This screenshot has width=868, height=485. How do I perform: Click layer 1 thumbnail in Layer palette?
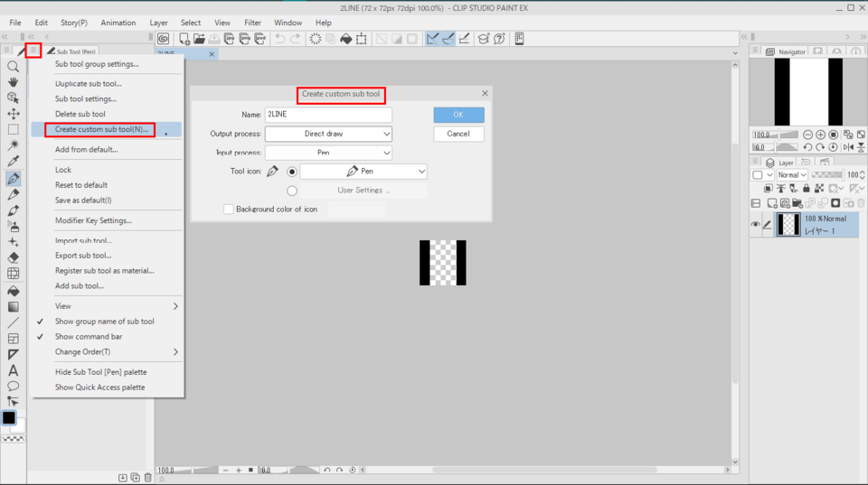(788, 225)
